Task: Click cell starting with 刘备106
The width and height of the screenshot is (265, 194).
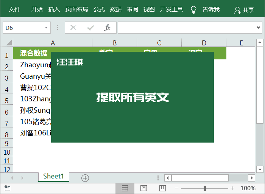Action: pos(32,133)
